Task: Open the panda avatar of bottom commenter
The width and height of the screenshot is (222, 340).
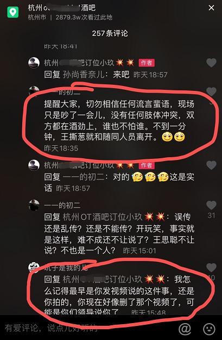Action: [x=34, y=268]
